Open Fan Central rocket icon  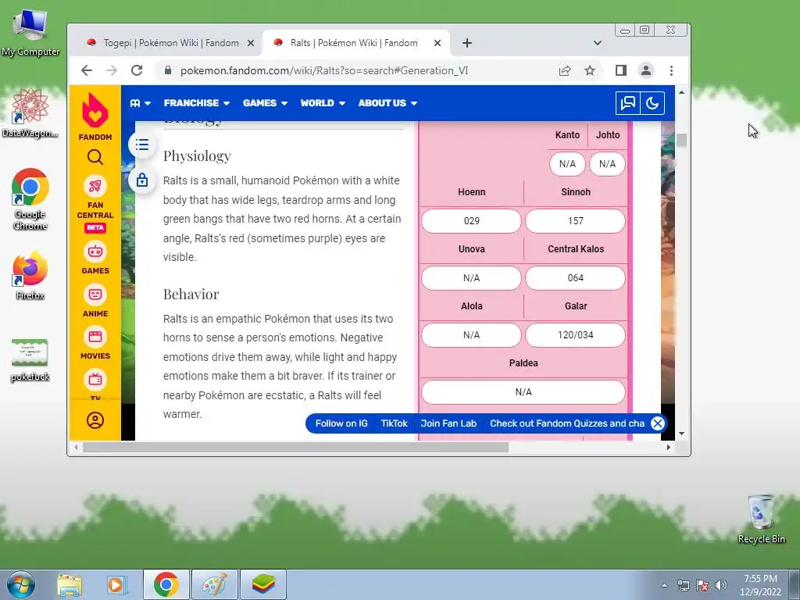(x=95, y=186)
